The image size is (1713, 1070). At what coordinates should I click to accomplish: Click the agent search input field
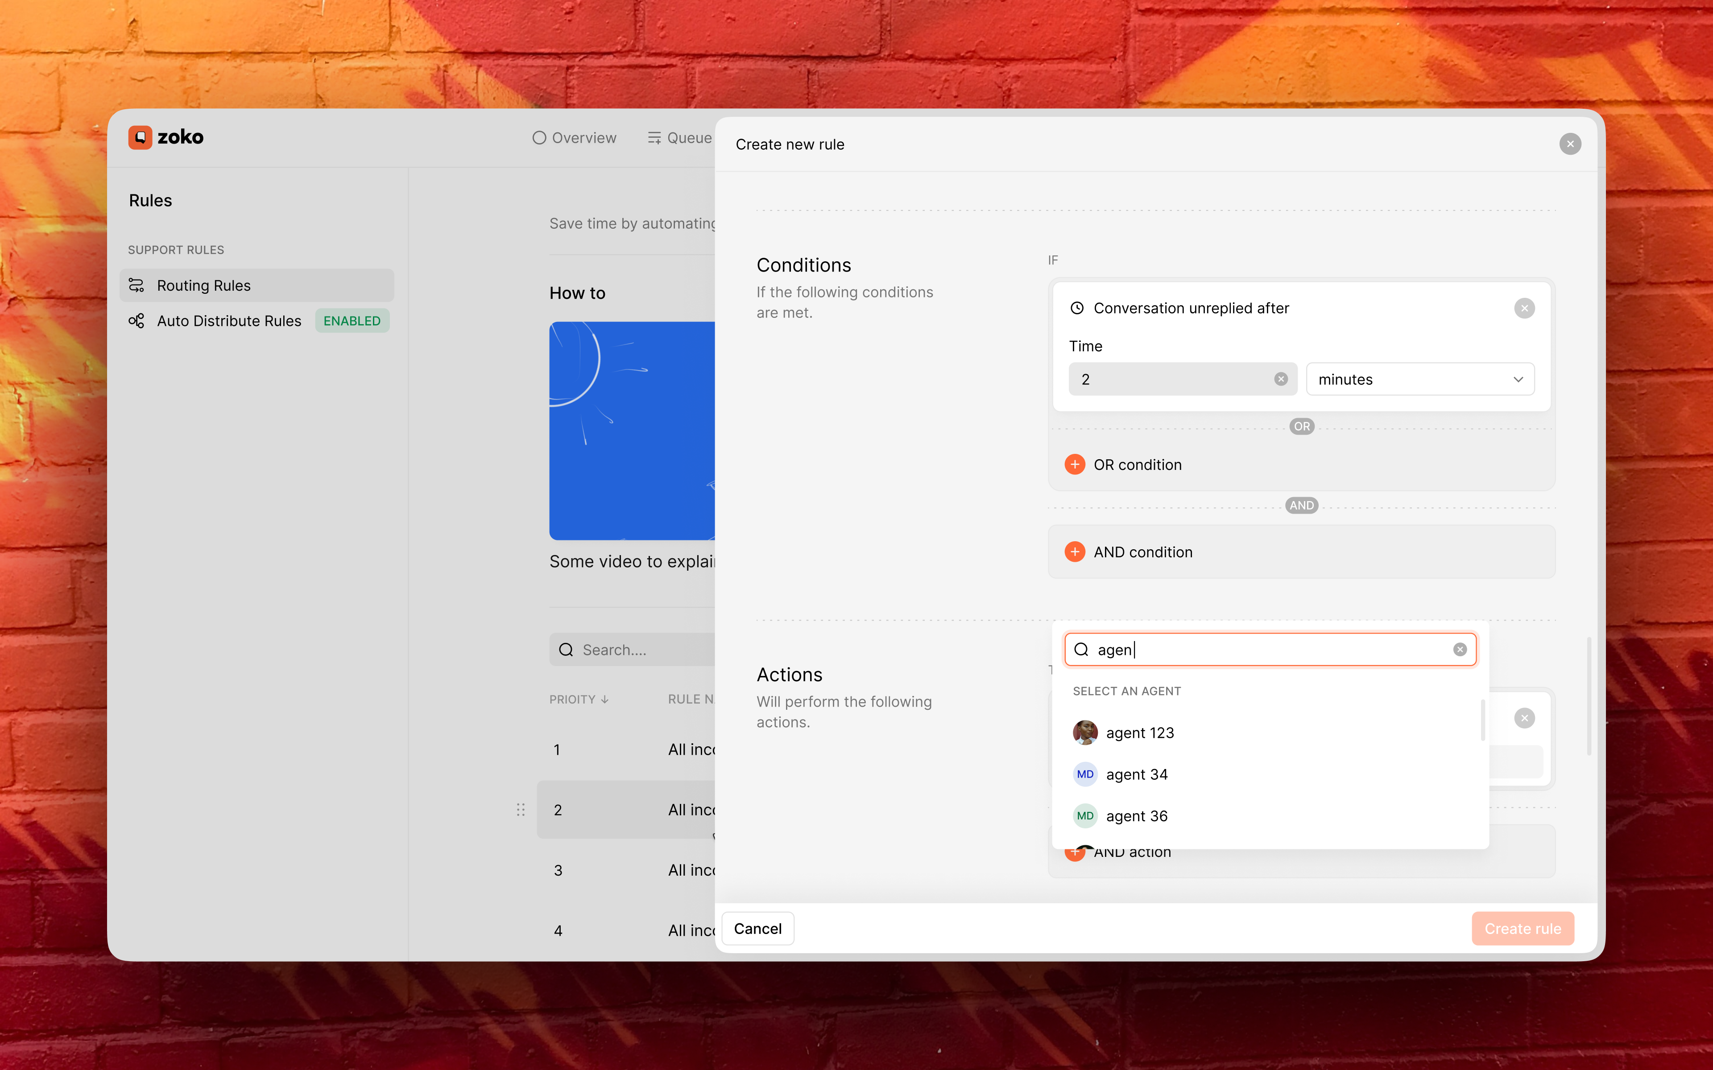[x=1270, y=650]
